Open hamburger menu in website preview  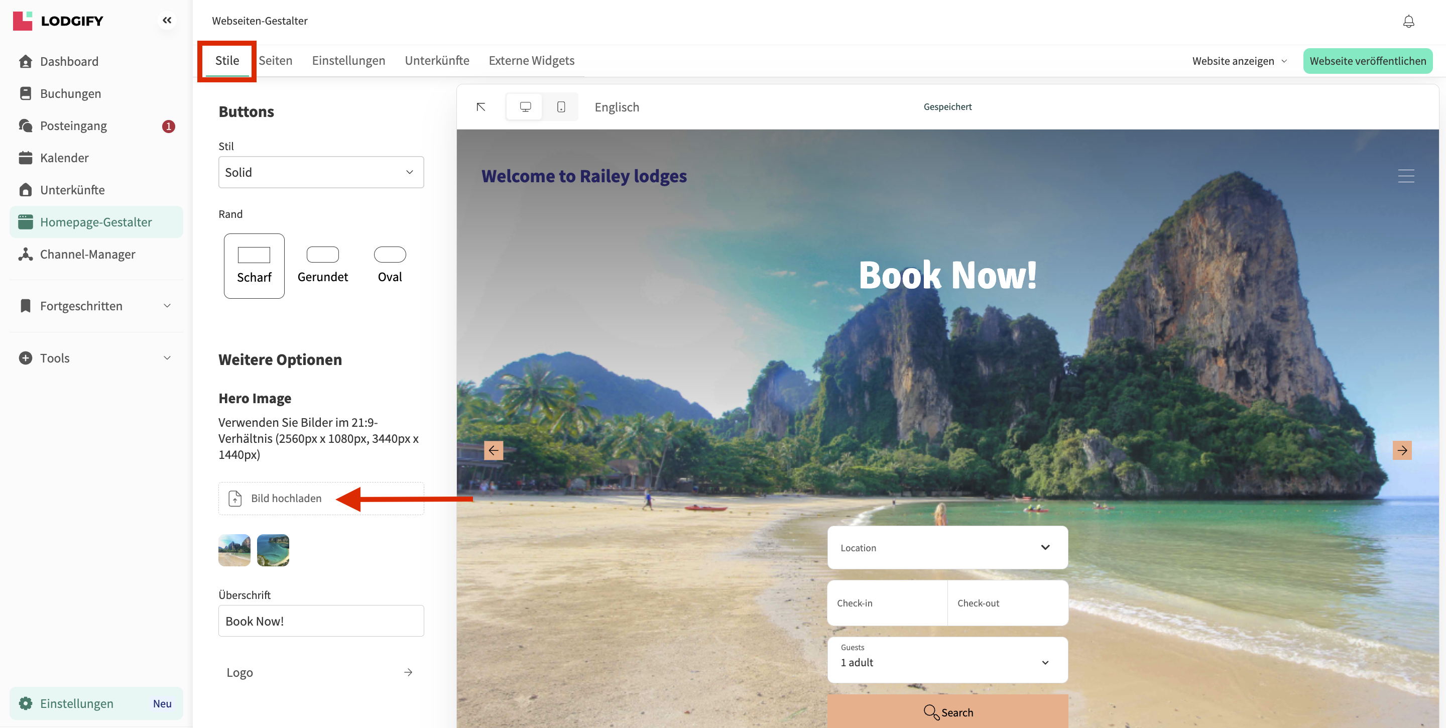[x=1406, y=176]
